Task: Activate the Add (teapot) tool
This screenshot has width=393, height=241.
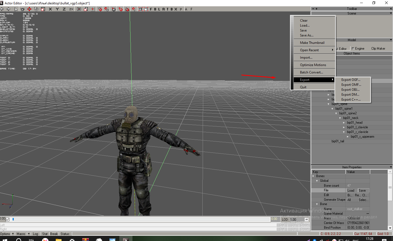Action: pyautogui.click(x=22, y=9)
